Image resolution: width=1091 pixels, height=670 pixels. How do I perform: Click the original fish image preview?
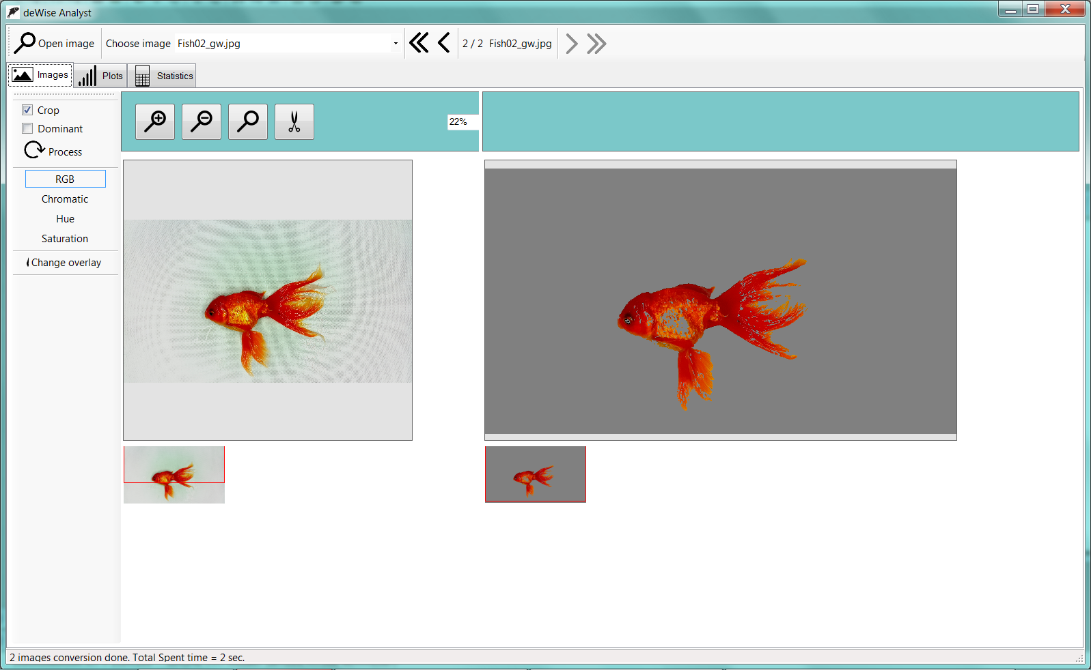click(268, 301)
